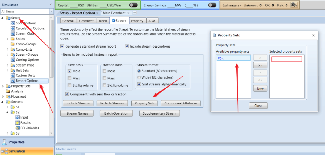Expand the Unit Sets tree node

pyautogui.click(x=8, y=70)
